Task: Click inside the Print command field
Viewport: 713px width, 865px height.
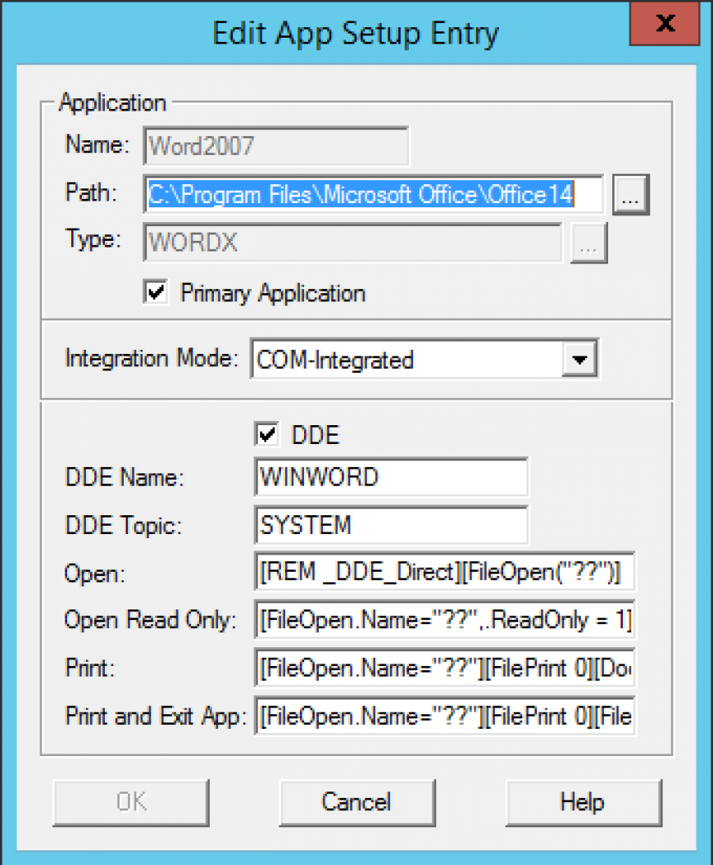Action: point(445,668)
